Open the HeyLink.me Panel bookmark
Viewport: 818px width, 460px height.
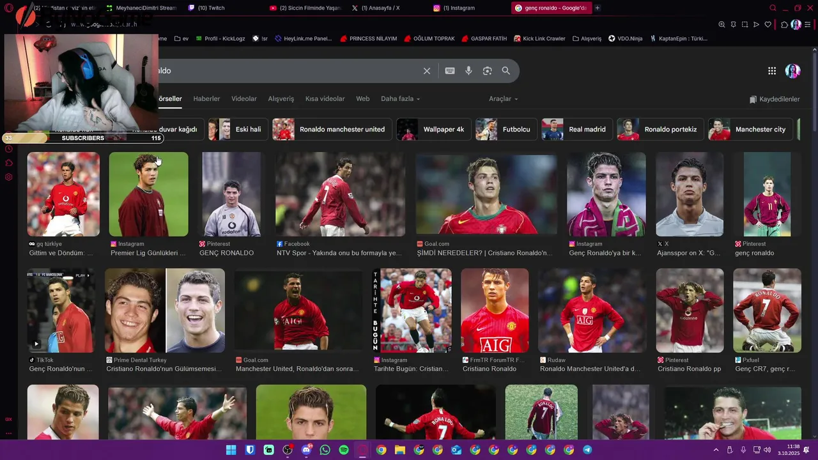(304, 38)
